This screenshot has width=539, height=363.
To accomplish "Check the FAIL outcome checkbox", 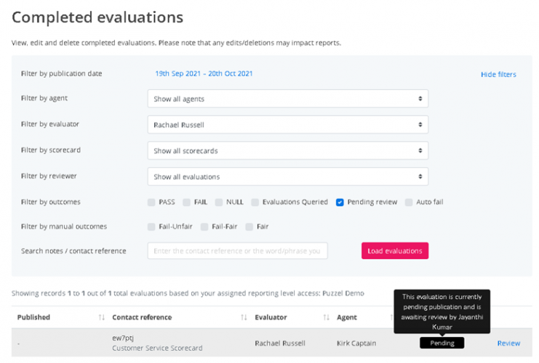I will tap(187, 203).
